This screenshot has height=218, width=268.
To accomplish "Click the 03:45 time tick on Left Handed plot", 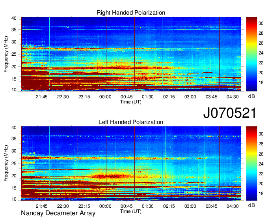I will click(x=211, y=206).
